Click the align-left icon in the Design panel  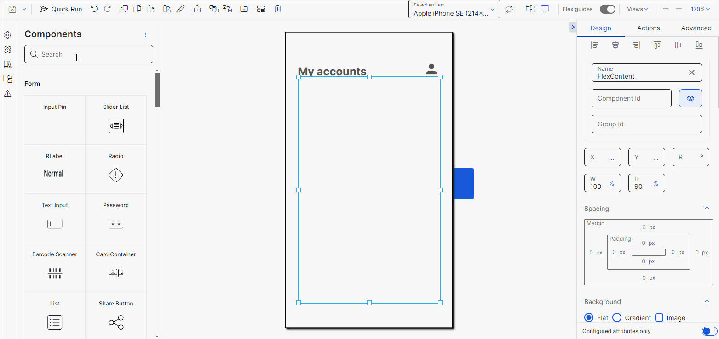[x=595, y=45]
